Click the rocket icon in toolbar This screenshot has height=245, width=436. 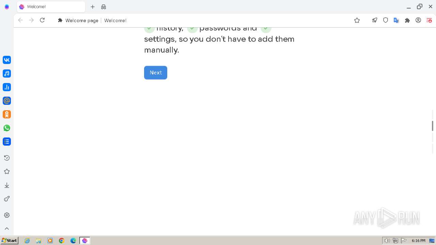click(x=375, y=20)
